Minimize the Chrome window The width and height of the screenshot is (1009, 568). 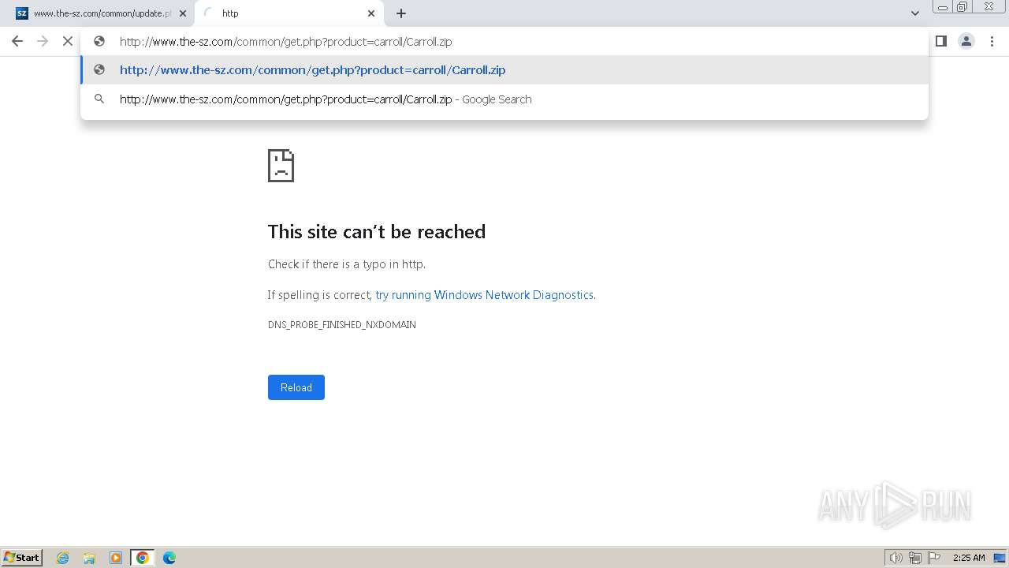[x=942, y=7]
